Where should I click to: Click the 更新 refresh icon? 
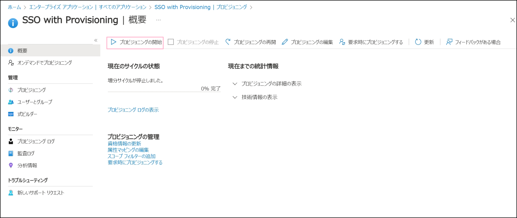[418, 42]
